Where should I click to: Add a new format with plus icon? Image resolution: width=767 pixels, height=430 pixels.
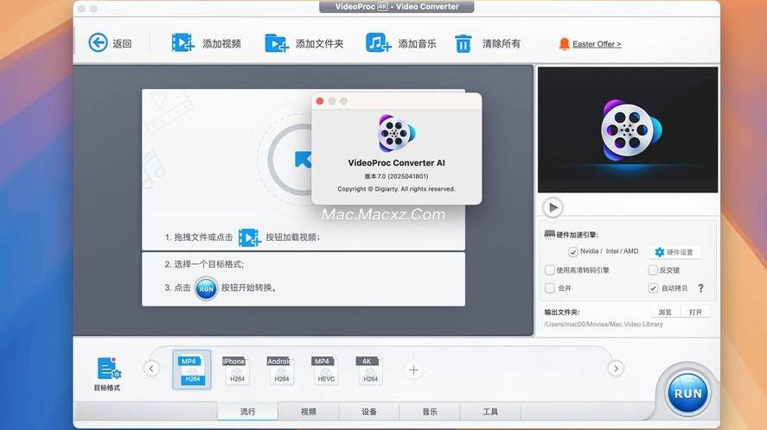tap(413, 370)
